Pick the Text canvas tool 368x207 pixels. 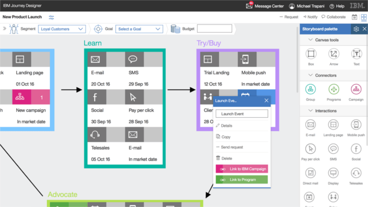tap(356, 54)
